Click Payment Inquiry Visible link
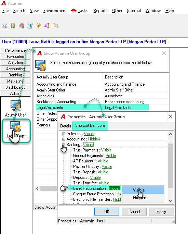This screenshot has height=234, width=188. (107, 167)
